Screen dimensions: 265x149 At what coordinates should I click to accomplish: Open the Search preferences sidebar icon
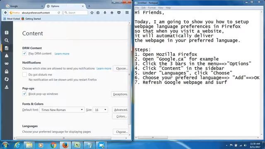tap(7, 41)
